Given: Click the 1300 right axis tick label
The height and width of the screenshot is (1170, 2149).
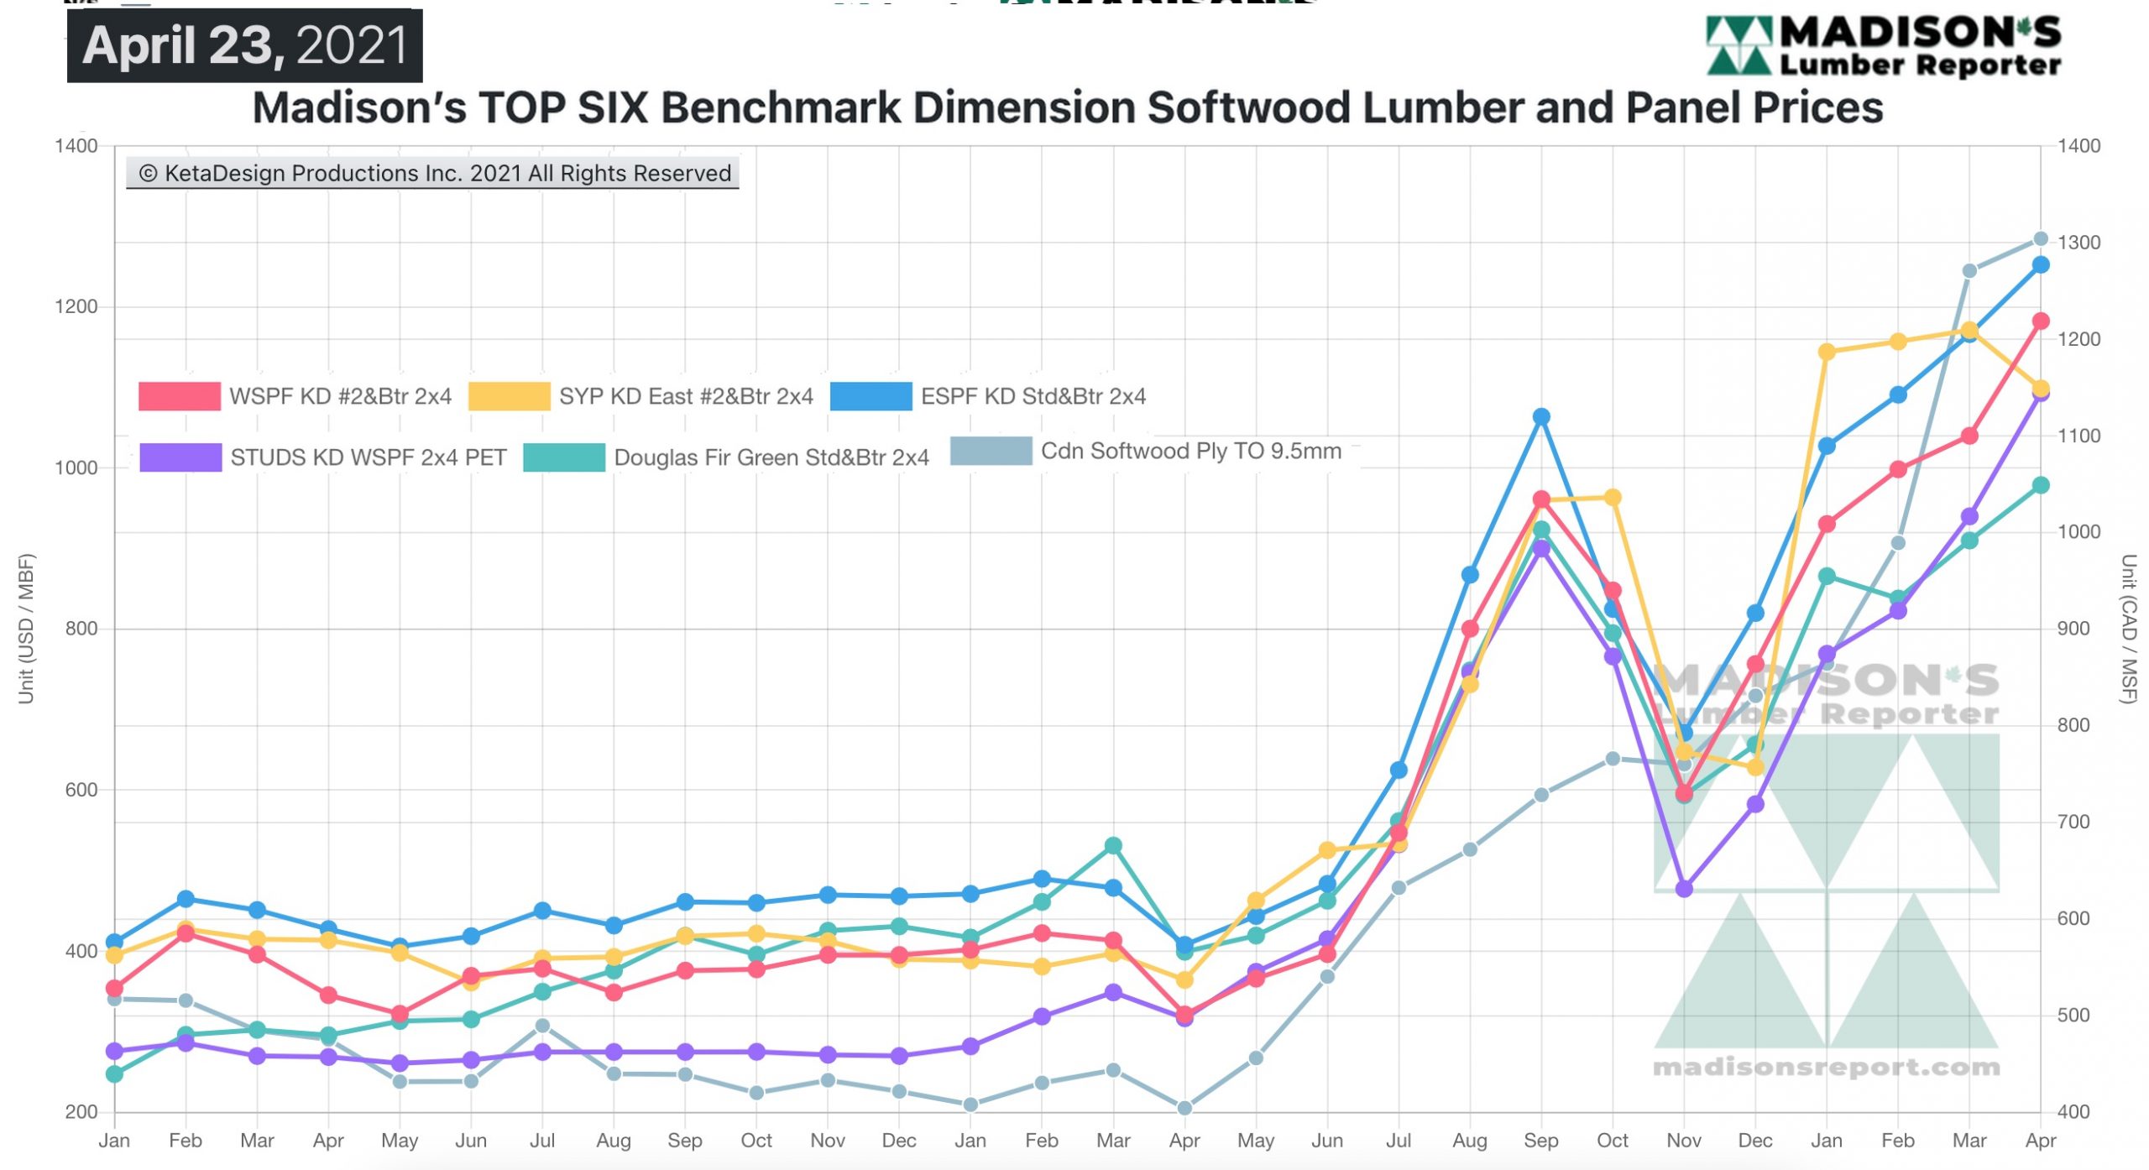Looking at the screenshot, I should click(2078, 243).
